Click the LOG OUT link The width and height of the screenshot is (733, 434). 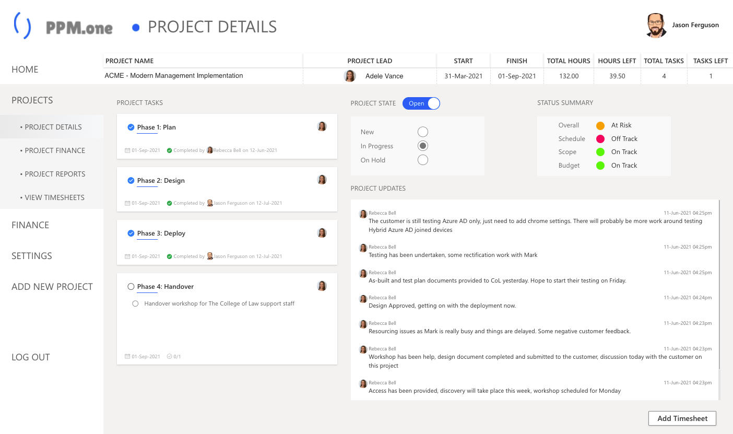click(31, 357)
